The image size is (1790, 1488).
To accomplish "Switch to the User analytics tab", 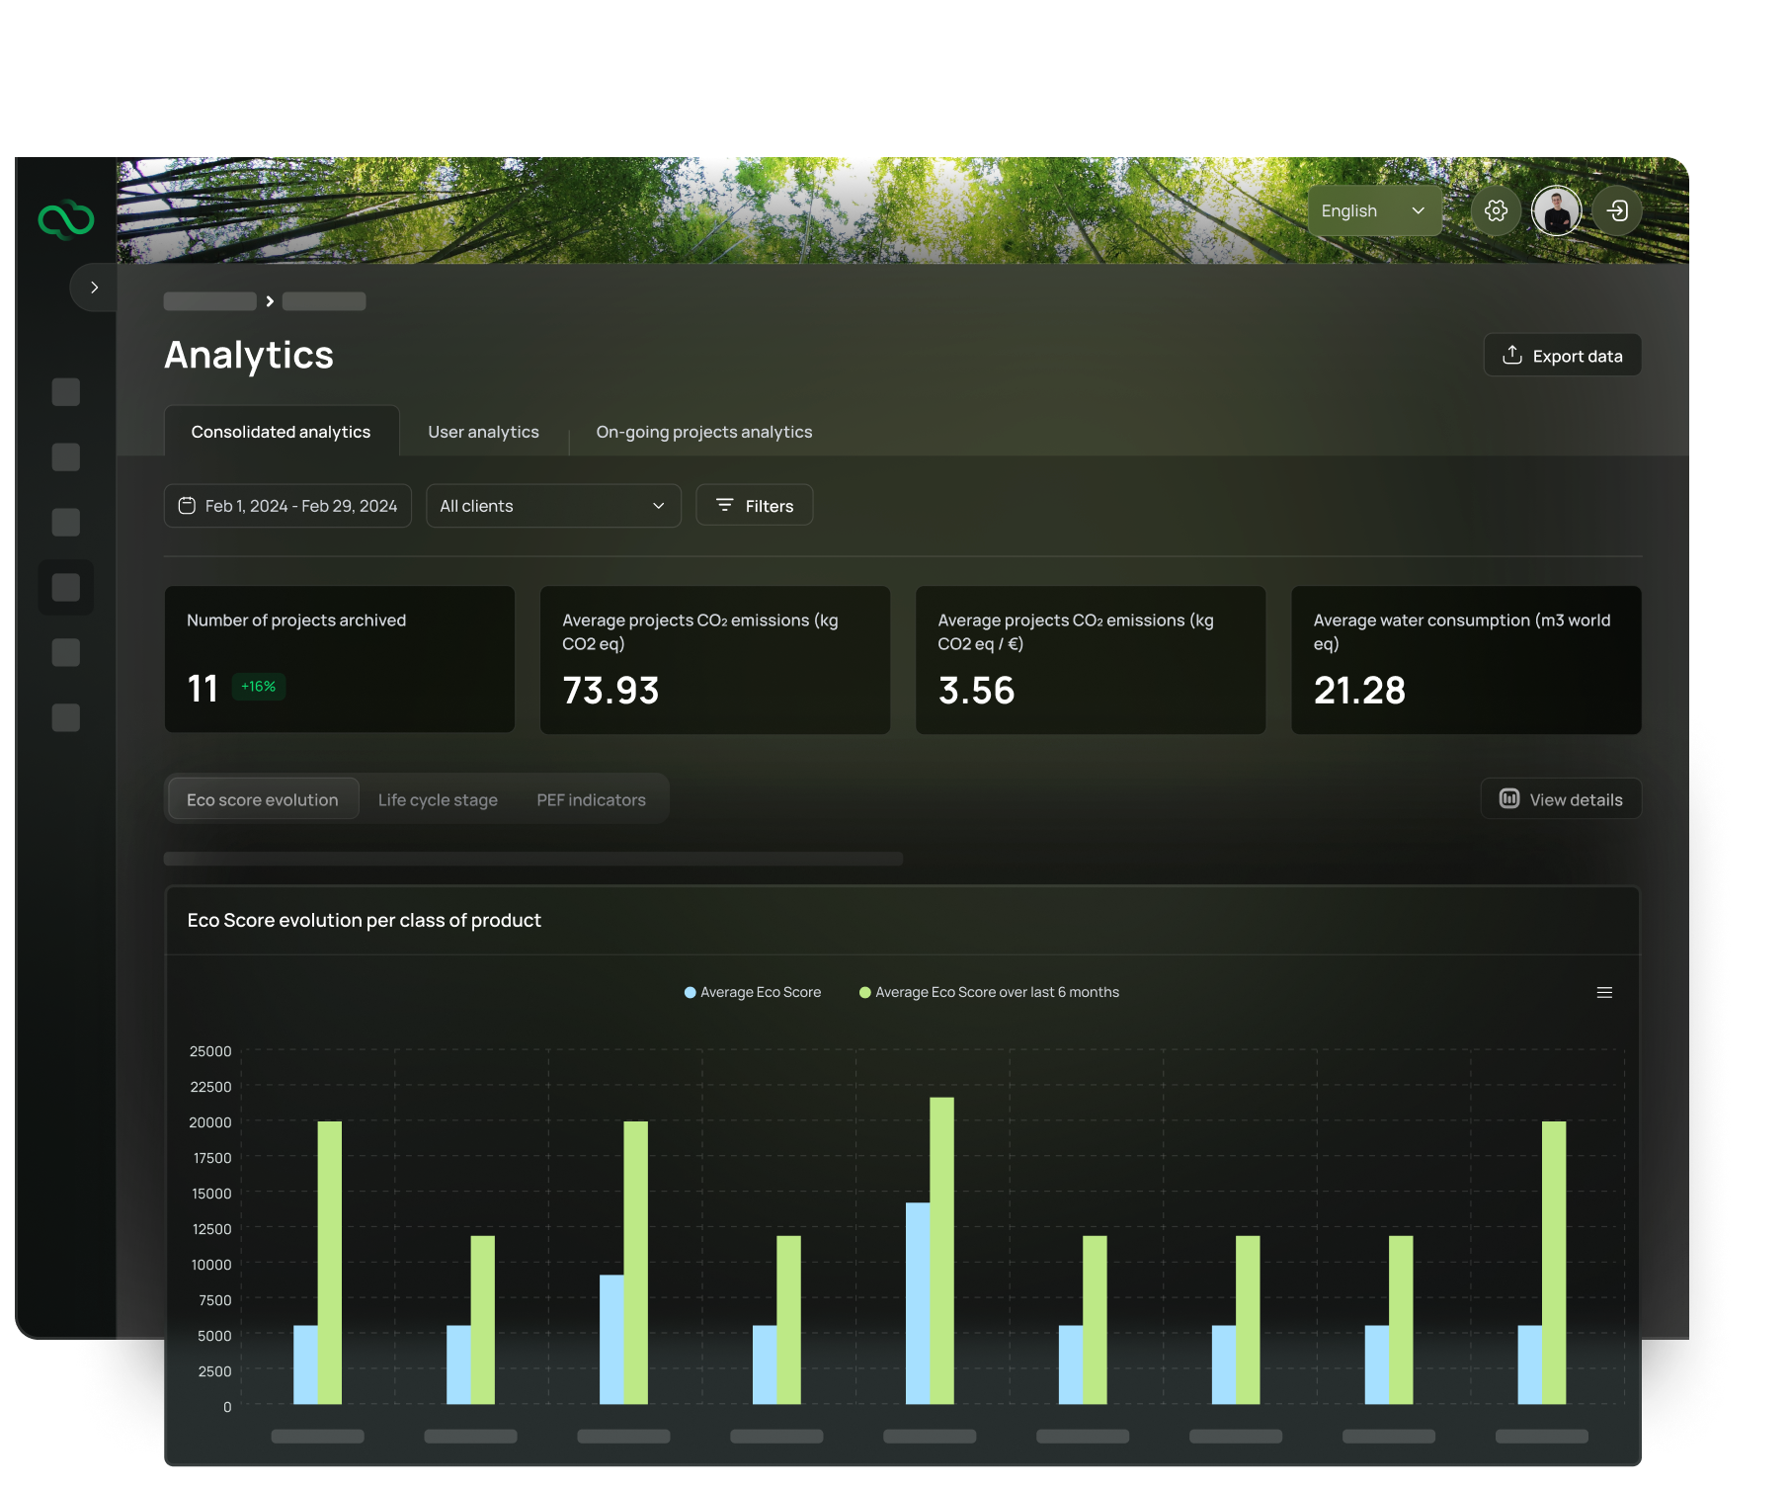I will [483, 432].
